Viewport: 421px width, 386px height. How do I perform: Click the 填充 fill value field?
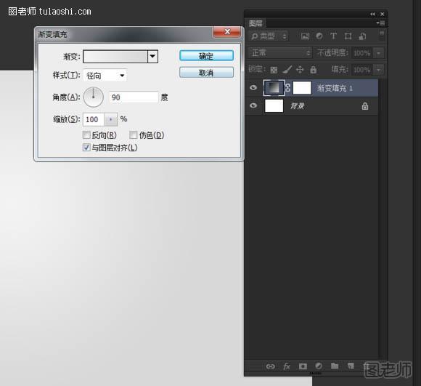tap(362, 70)
